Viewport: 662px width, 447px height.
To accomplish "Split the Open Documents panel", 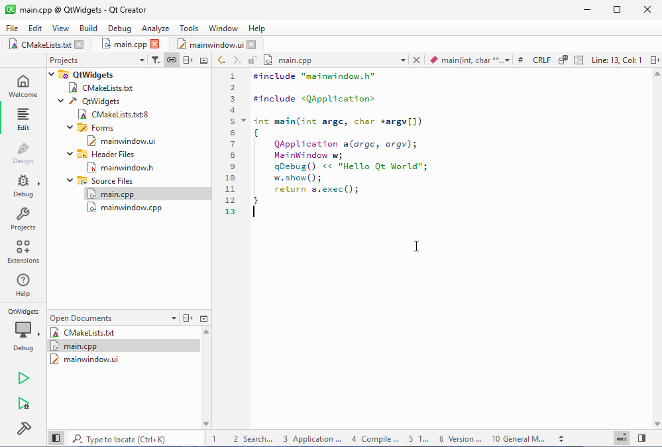I will coord(188,318).
